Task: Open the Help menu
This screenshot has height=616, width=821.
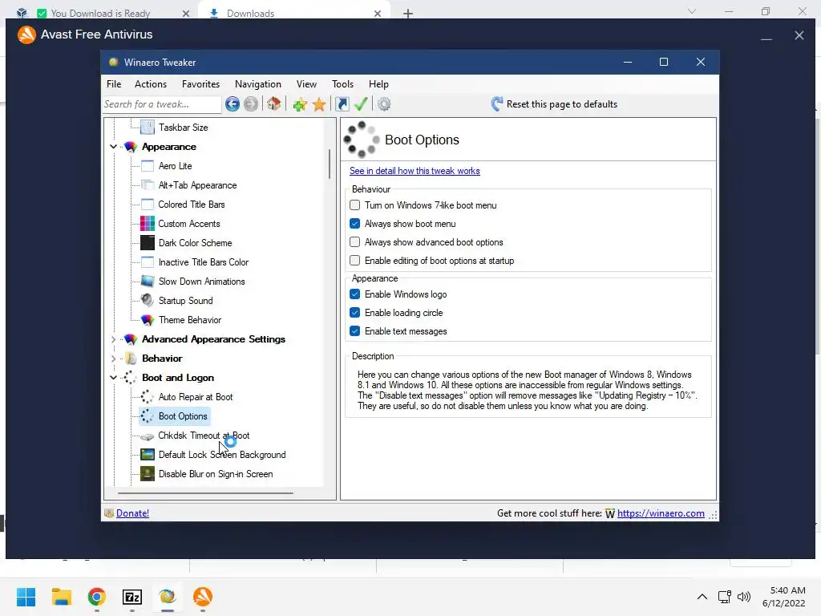Action: (378, 84)
